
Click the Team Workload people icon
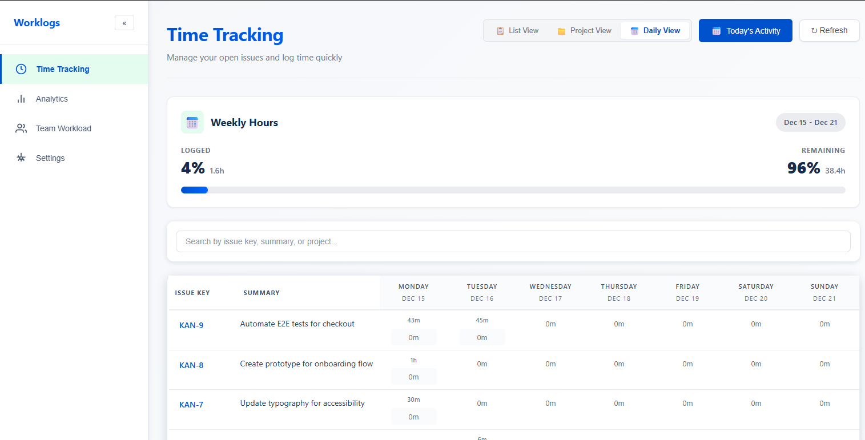tap(21, 128)
